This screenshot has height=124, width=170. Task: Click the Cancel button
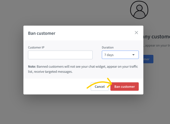[100, 87]
